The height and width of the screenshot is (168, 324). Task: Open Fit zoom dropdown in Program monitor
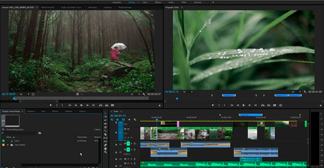coord(188,92)
